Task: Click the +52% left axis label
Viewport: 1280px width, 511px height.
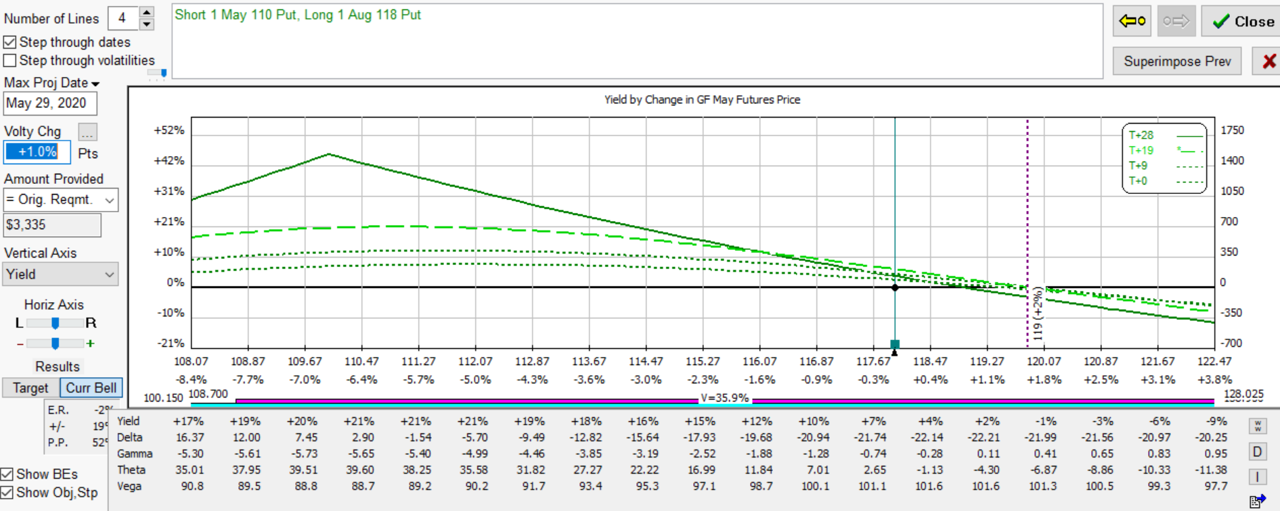Action: 169,130
